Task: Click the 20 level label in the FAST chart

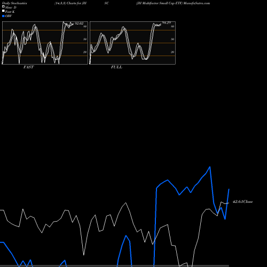Action: point(85,52)
